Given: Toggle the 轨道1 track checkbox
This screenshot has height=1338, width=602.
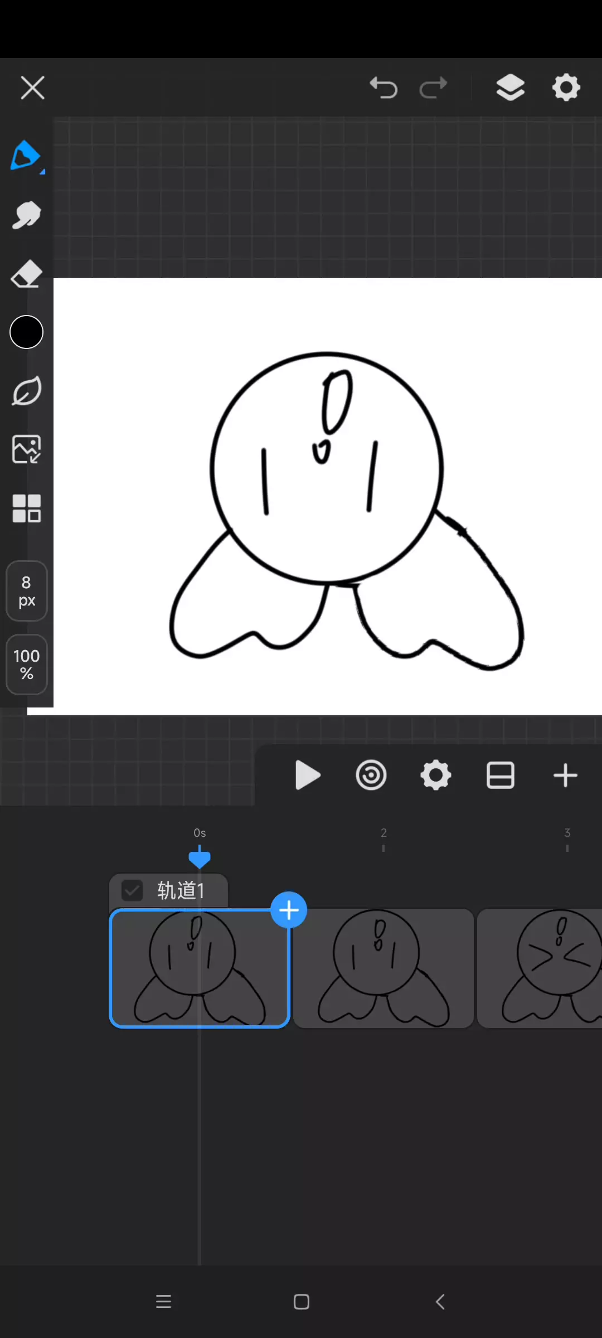Looking at the screenshot, I should (132, 890).
